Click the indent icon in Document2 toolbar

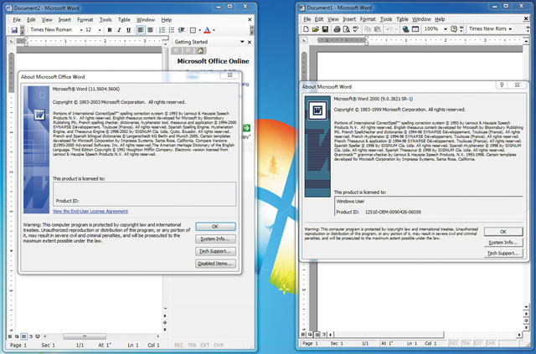click(x=182, y=30)
